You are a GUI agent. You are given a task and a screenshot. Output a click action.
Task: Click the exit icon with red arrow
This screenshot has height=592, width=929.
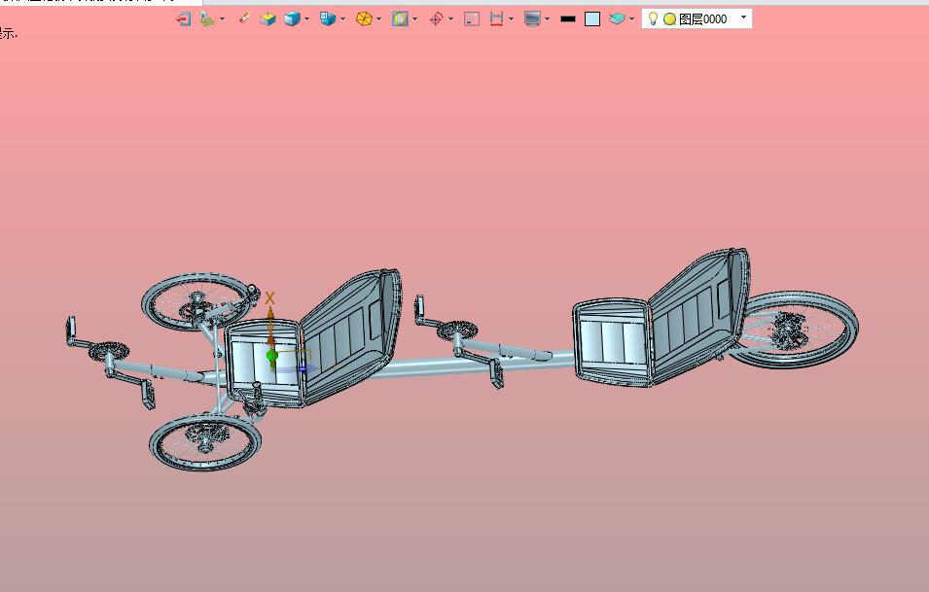click(183, 18)
